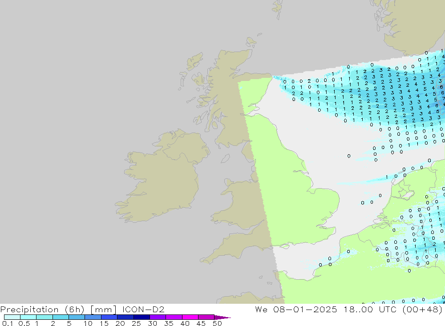
Task: Click the "UTC" label
Action: [388, 309]
